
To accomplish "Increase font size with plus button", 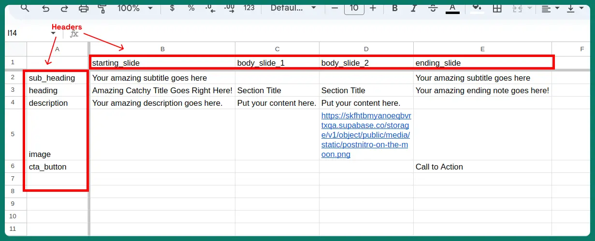I will (x=373, y=8).
